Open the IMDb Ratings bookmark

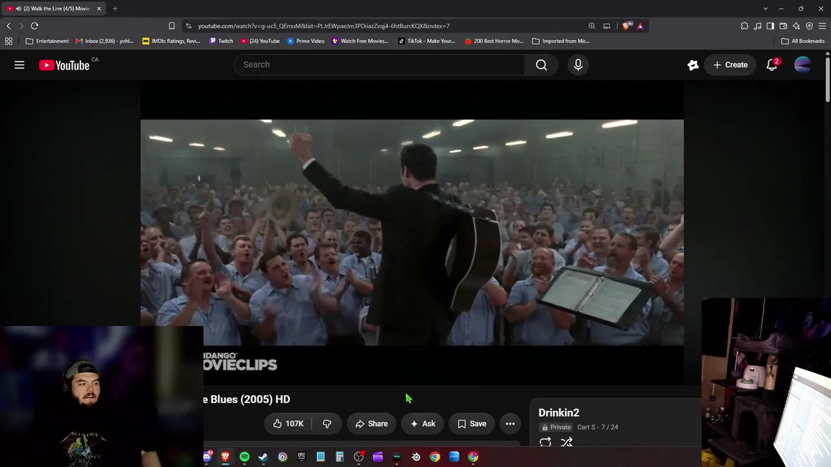(x=171, y=41)
